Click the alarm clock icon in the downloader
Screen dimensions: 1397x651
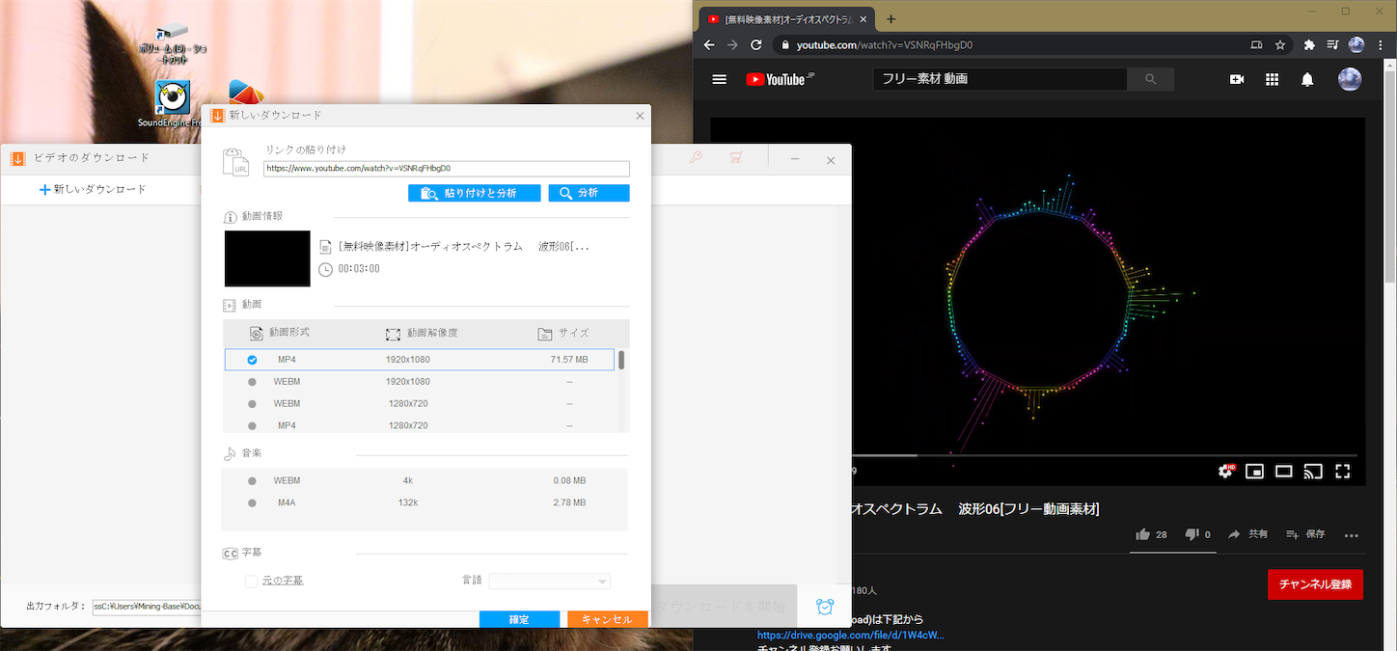[x=824, y=607]
